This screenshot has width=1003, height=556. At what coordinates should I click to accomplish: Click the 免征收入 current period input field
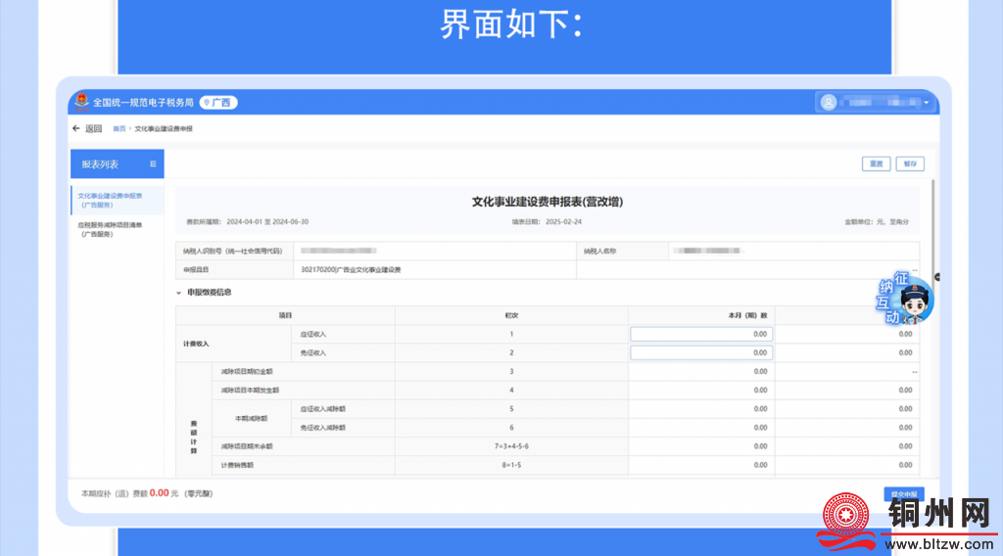pyautogui.click(x=701, y=352)
